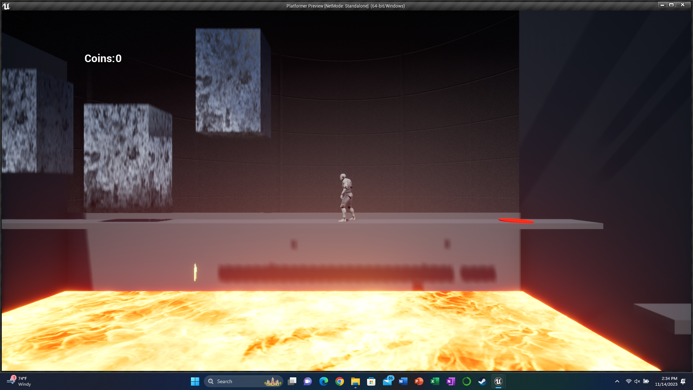Open the notification bell in tray
Screen dimensions: 693x390
pos(683,381)
